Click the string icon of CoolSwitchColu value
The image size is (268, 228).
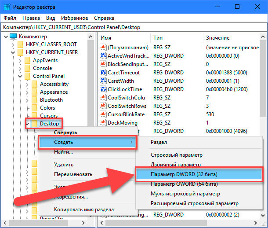click(x=103, y=97)
